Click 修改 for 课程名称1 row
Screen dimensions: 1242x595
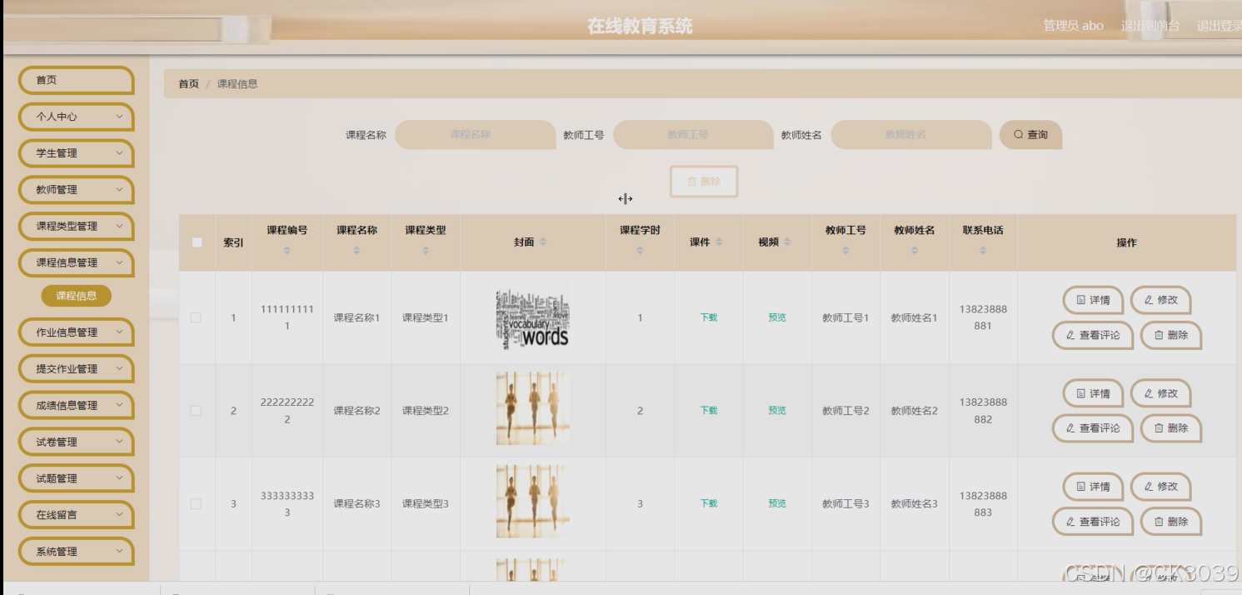(x=1160, y=300)
